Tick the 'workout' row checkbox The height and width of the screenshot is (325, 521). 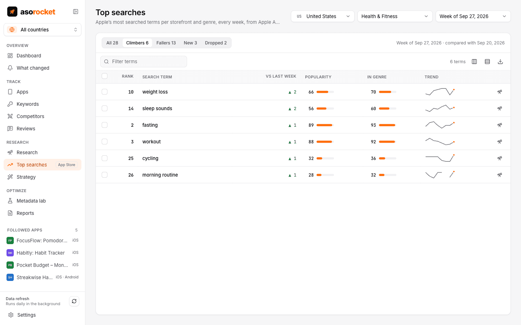(x=105, y=142)
